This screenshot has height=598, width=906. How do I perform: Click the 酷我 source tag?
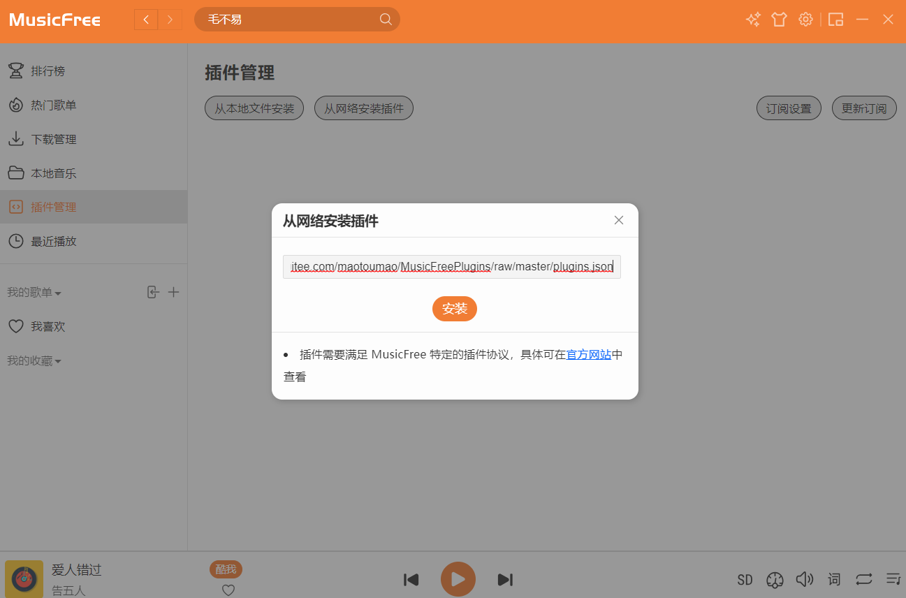pos(226,569)
